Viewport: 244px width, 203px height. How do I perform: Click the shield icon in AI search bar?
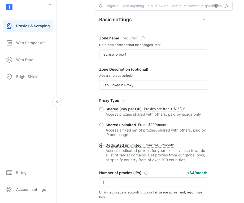[216, 6]
